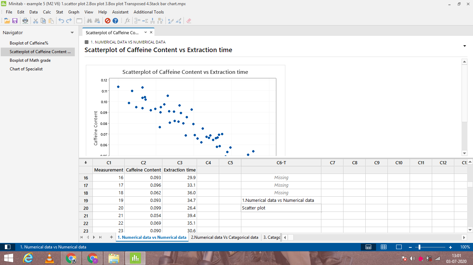Expand the Navigator dropdown arrow
This screenshot has width=473, height=265.
pos(72,33)
